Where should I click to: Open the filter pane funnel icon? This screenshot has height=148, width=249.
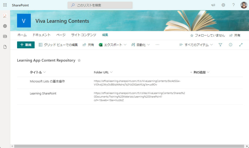tap(220, 45)
